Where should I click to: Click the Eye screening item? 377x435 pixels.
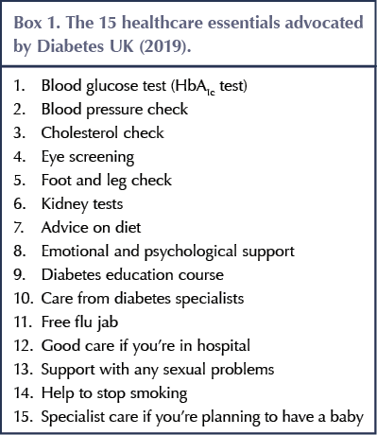point(88,157)
